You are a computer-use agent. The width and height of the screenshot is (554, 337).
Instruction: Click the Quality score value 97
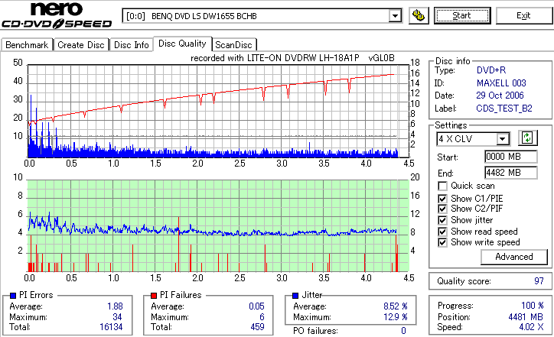(539, 281)
